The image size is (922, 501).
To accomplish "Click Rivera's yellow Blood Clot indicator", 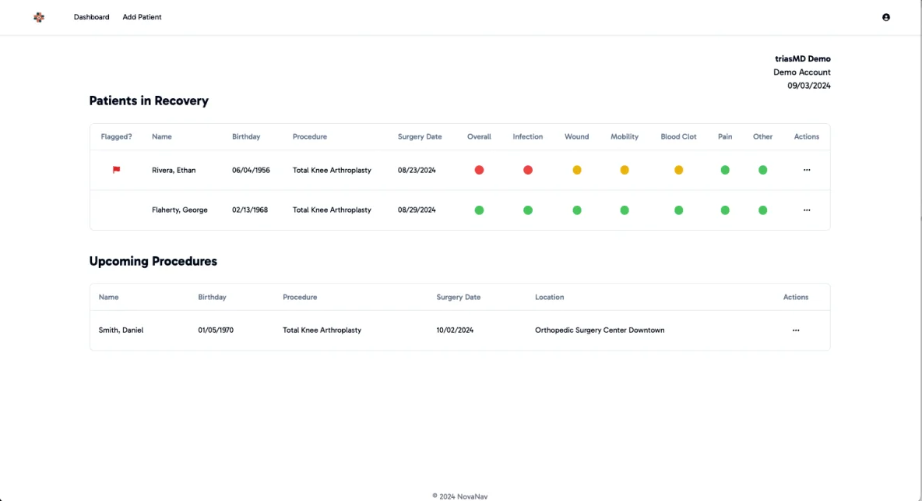I will [678, 170].
